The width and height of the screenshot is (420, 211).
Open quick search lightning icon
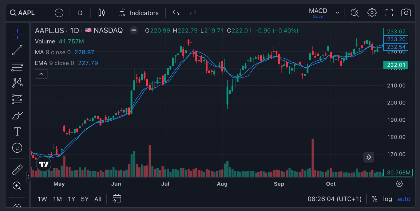pos(355,13)
